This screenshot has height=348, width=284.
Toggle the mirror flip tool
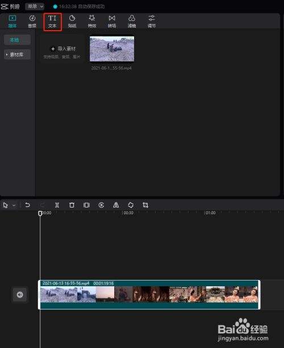pos(116,205)
